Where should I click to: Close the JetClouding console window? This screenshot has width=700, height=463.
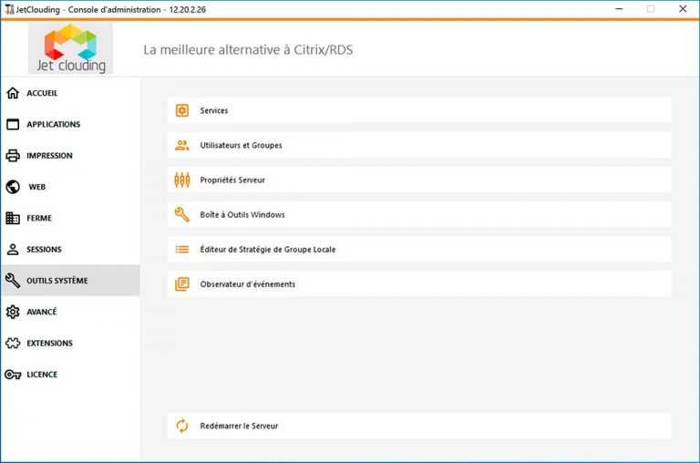(683, 9)
